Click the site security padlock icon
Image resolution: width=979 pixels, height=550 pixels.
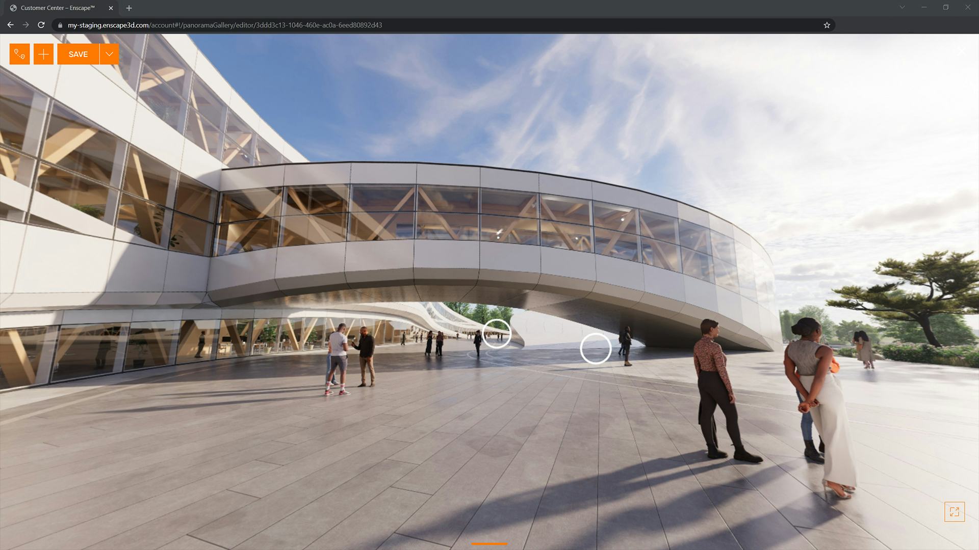(60, 25)
